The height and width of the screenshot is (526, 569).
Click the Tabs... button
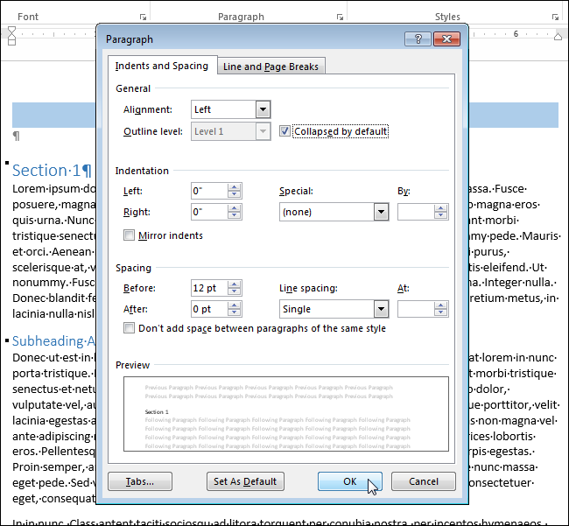pyautogui.click(x=140, y=481)
